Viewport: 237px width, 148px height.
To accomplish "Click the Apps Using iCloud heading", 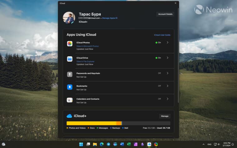I will click(x=81, y=35).
